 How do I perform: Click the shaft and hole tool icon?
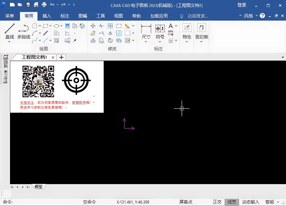[67, 40]
